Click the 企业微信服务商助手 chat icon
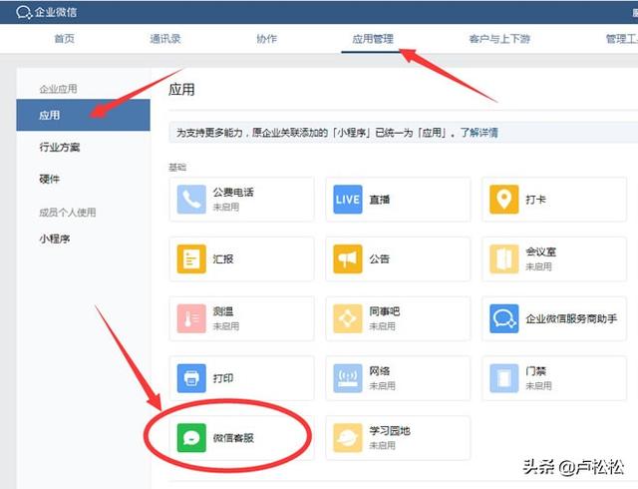Viewport: 638px width, 489px height. (x=504, y=319)
